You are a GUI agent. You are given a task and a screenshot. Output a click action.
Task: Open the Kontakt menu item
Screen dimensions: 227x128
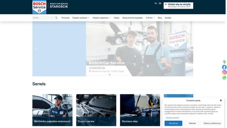(x=168, y=18)
